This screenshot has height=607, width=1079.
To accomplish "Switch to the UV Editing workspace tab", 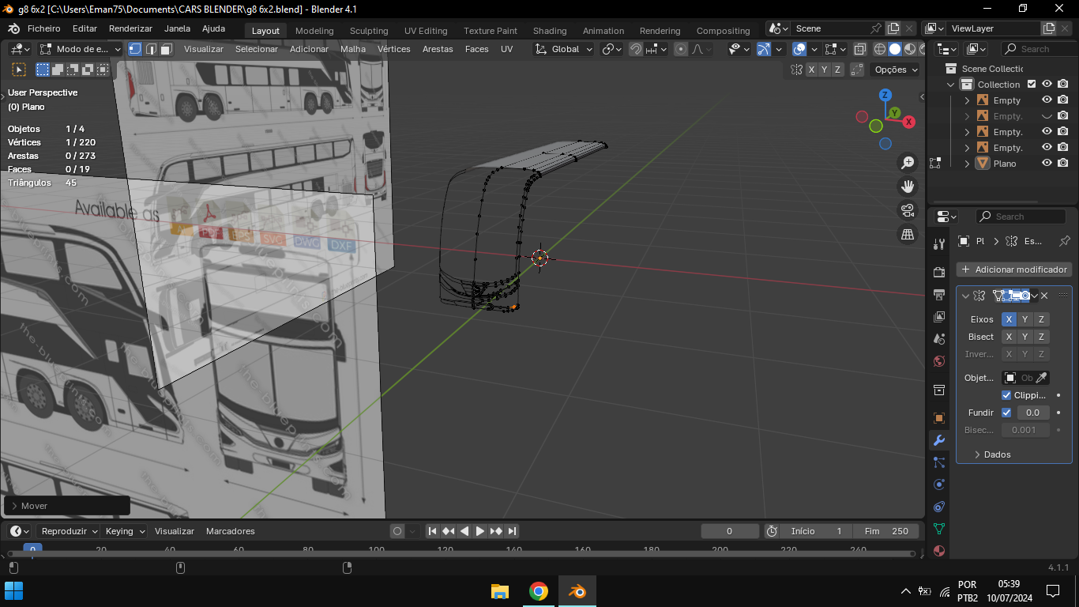I will point(426,31).
